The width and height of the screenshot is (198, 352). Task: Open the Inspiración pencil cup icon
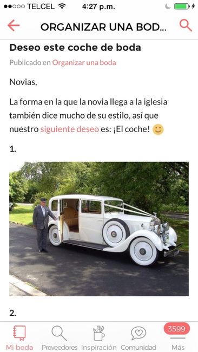coord(98,333)
